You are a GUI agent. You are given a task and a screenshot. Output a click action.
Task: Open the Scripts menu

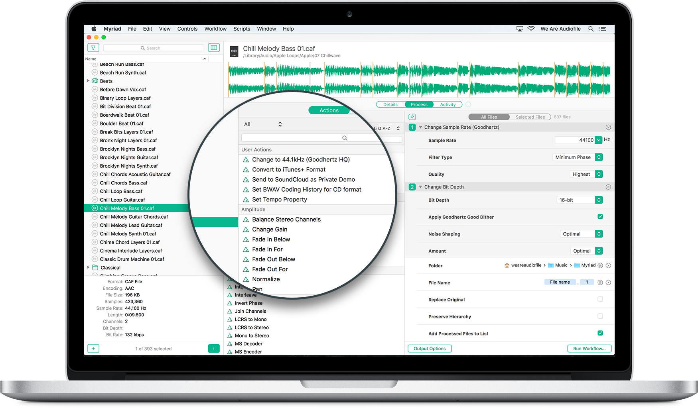(242, 29)
